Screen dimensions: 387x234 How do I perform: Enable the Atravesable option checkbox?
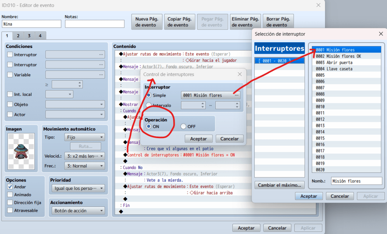[x=10, y=210]
